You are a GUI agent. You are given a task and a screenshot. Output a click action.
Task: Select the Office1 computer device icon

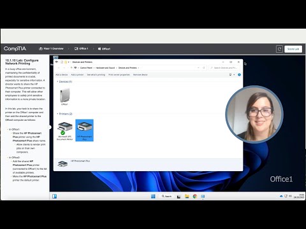point(64,97)
